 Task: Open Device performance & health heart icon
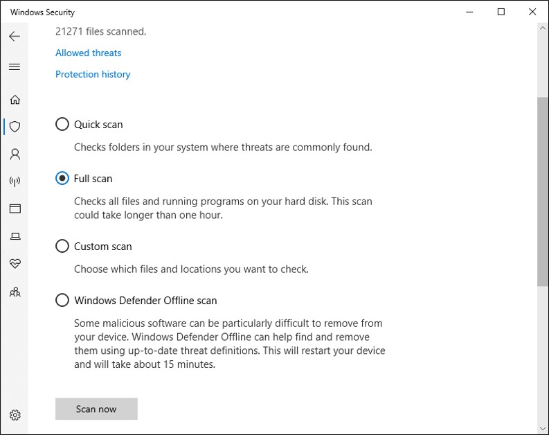15,263
